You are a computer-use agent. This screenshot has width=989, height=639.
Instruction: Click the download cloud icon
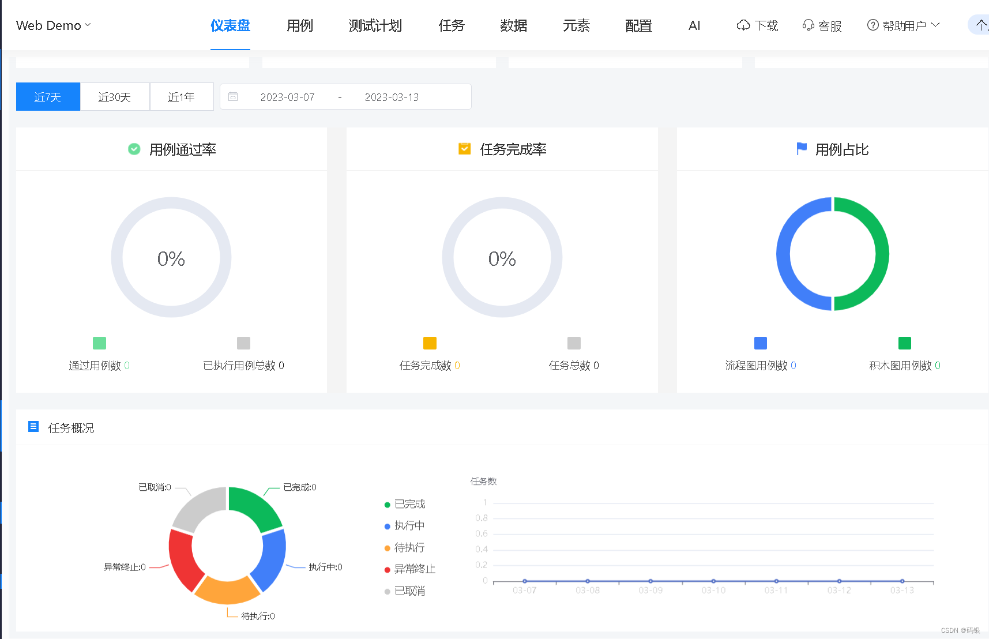pos(743,25)
